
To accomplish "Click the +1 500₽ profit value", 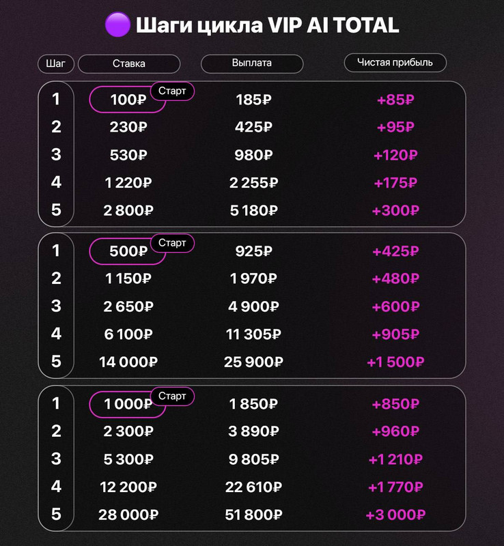I will pos(395,362).
